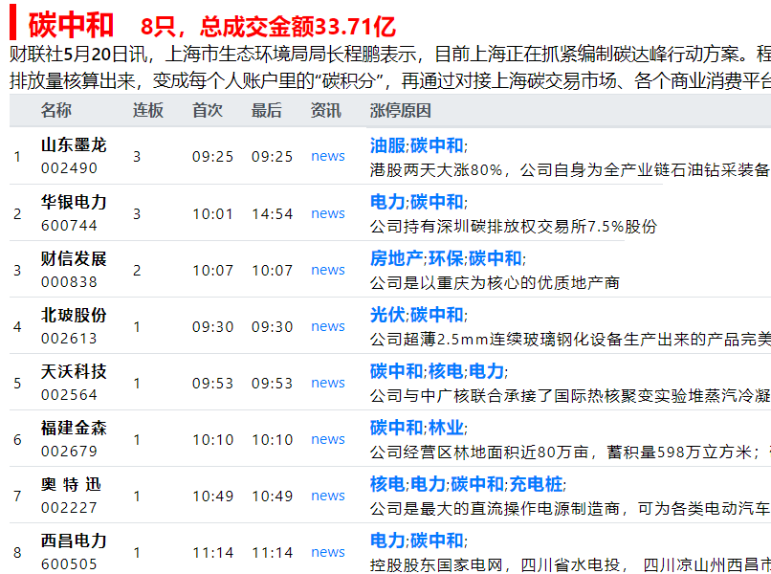The height and width of the screenshot is (574, 771).
Task: Open news link for 西昌电力
Action: 328,552
